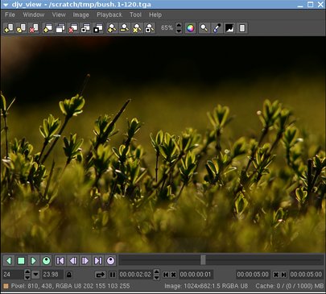Open the File menu

[x=10, y=14]
